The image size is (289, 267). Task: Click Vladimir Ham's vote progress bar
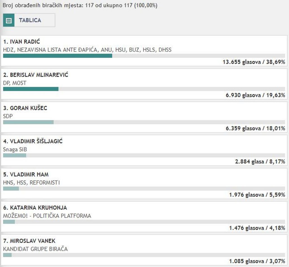(x=144, y=189)
